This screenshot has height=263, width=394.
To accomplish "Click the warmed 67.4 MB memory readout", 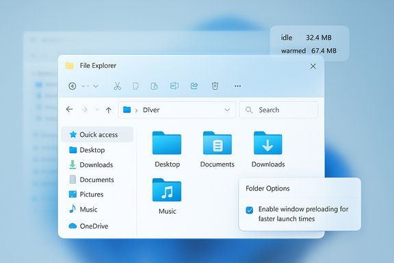I will (308, 51).
